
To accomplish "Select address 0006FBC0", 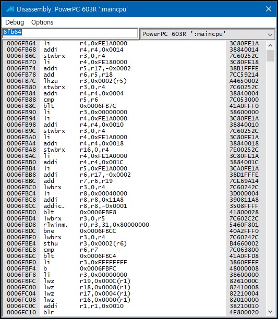I will 21,187.
